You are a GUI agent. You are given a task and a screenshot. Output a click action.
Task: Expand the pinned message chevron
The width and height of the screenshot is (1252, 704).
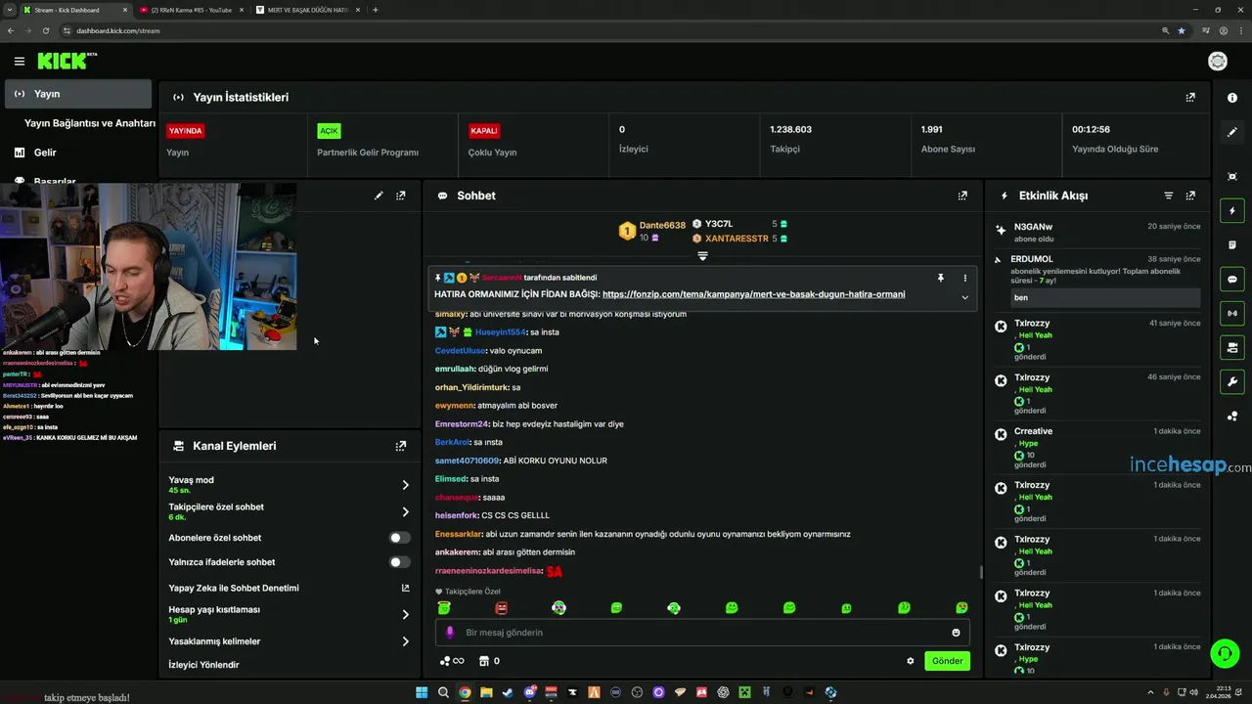[x=964, y=297]
